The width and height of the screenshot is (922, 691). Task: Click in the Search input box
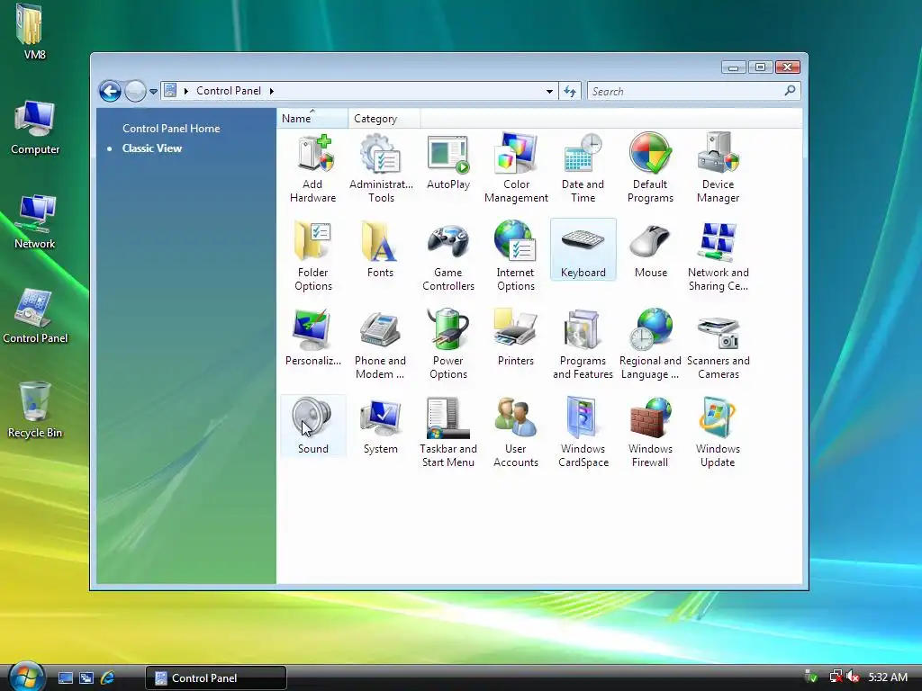685,91
